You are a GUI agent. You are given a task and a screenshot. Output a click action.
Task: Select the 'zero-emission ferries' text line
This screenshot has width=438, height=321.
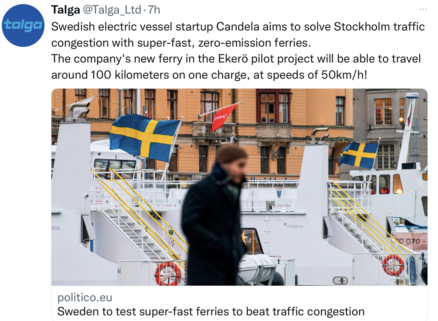click(181, 43)
